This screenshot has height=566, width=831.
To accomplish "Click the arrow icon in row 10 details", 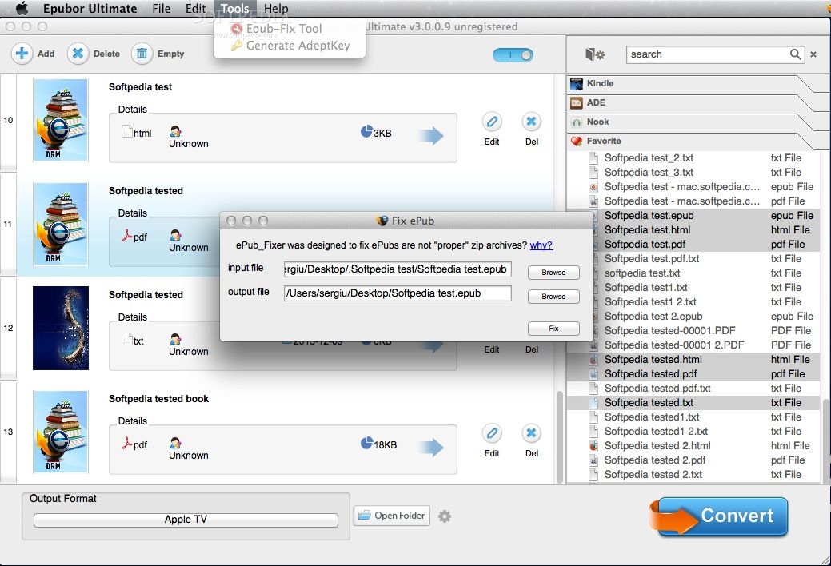I will click(432, 135).
